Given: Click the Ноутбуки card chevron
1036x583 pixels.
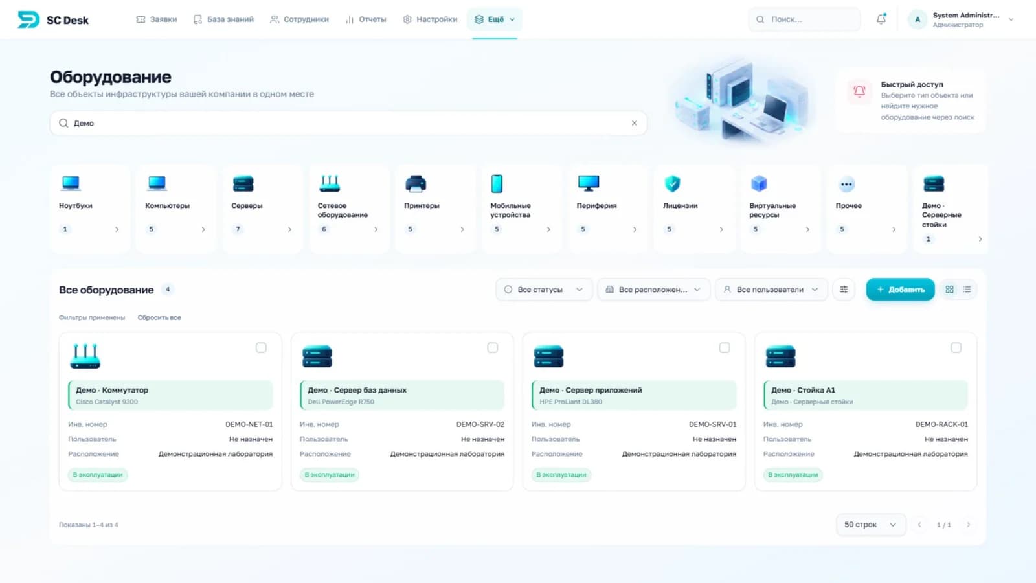Looking at the screenshot, I should pos(117,229).
